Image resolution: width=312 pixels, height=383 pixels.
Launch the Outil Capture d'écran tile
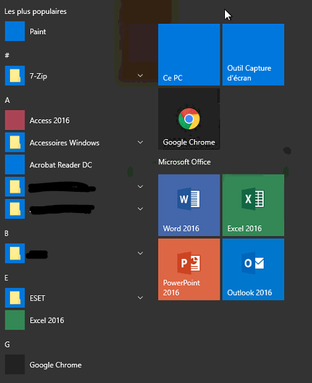click(253, 55)
